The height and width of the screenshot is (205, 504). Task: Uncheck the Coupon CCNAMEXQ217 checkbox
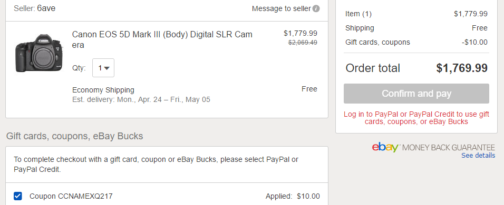(x=18, y=196)
